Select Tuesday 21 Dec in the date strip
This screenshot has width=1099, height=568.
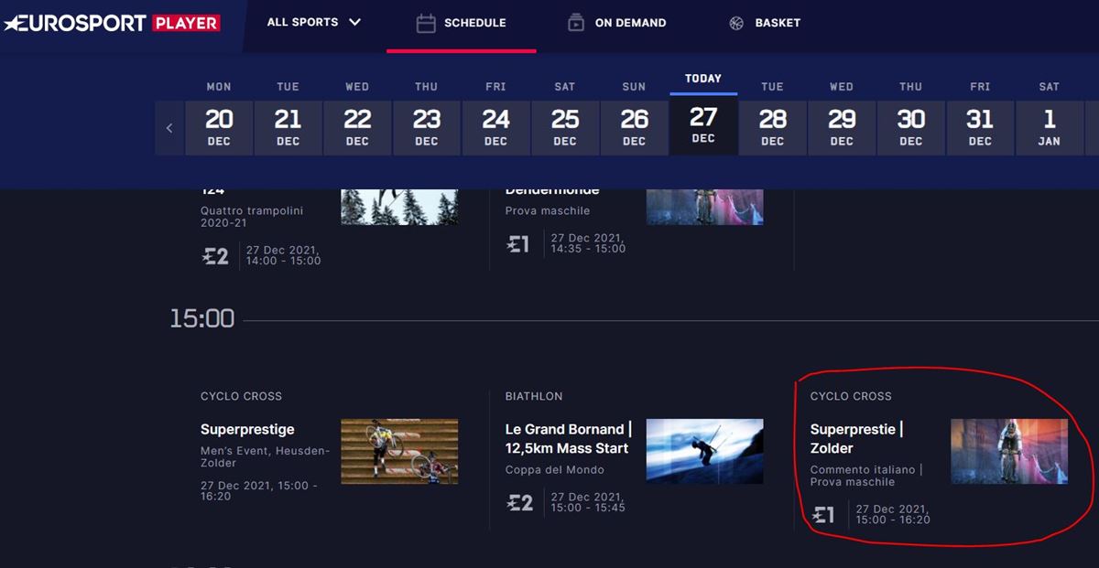(x=288, y=128)
